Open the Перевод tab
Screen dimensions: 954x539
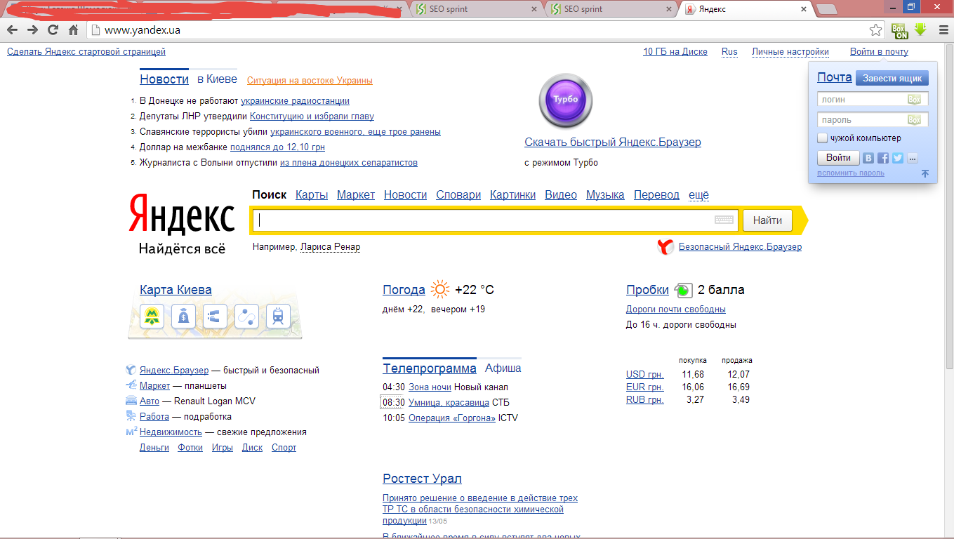click(x=656, y=194)
